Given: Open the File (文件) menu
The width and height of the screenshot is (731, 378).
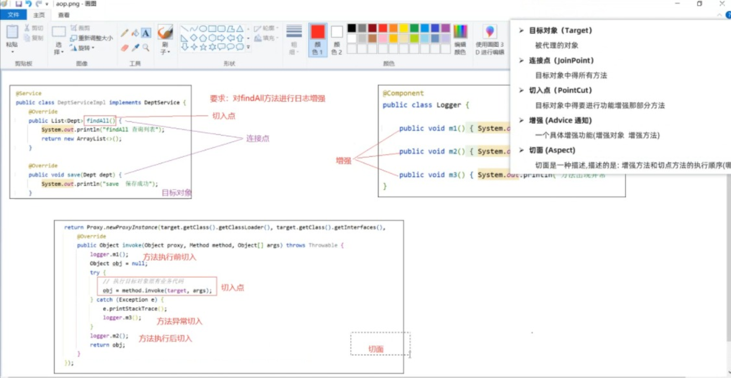Looking at the screenshot, I should pyautogui.click(x=13, y=15).
